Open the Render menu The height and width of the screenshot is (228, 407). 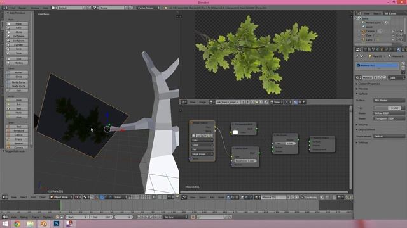click(x=22, y=8)
